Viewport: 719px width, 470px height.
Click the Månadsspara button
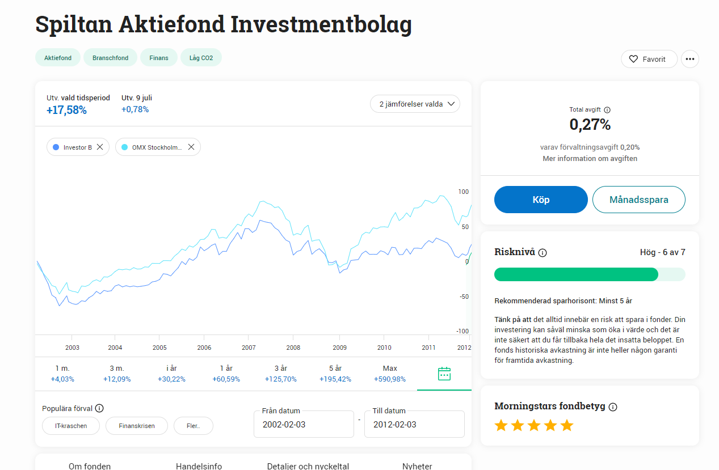coord(638,200)
